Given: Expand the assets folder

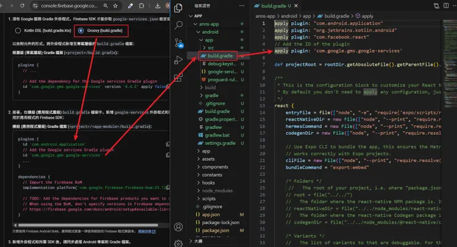Looking at the screenshot, I should 198,159.
